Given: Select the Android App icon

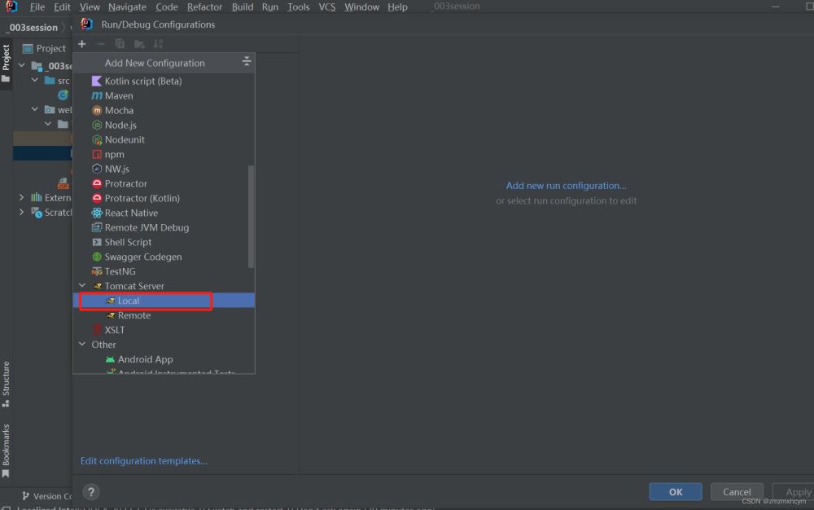Looking at the screenshot, I should pos(110,359).
